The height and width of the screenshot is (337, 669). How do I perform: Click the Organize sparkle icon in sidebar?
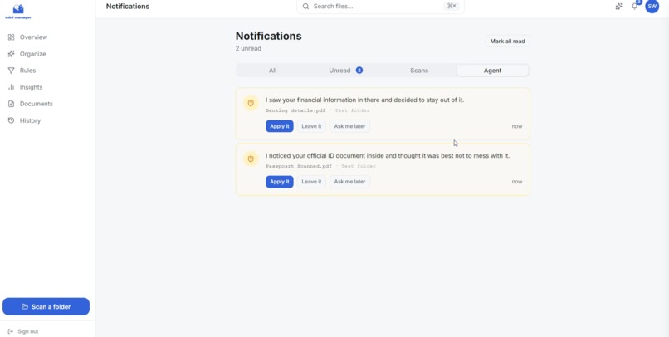[11, 54]
